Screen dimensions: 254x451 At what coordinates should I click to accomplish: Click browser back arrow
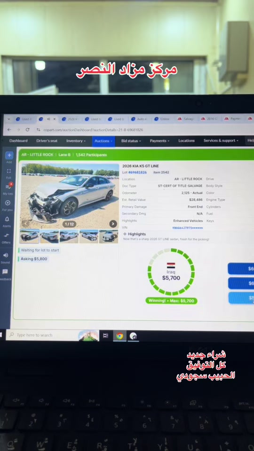(x=9, y=130)
